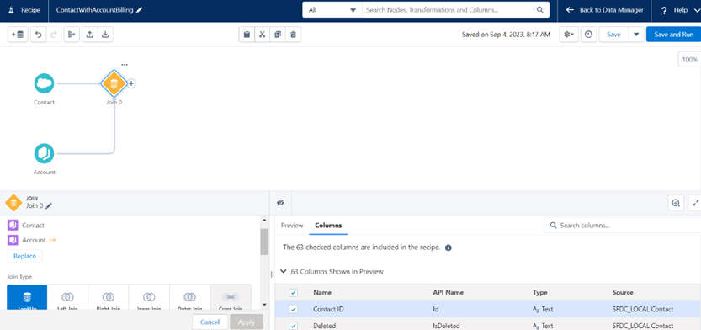Click the panel splitter handle

pyautogui.click(x=272, y=274)
